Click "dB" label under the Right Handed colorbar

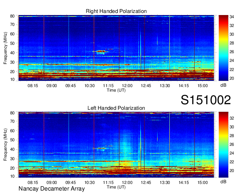(x=223, y=85)
